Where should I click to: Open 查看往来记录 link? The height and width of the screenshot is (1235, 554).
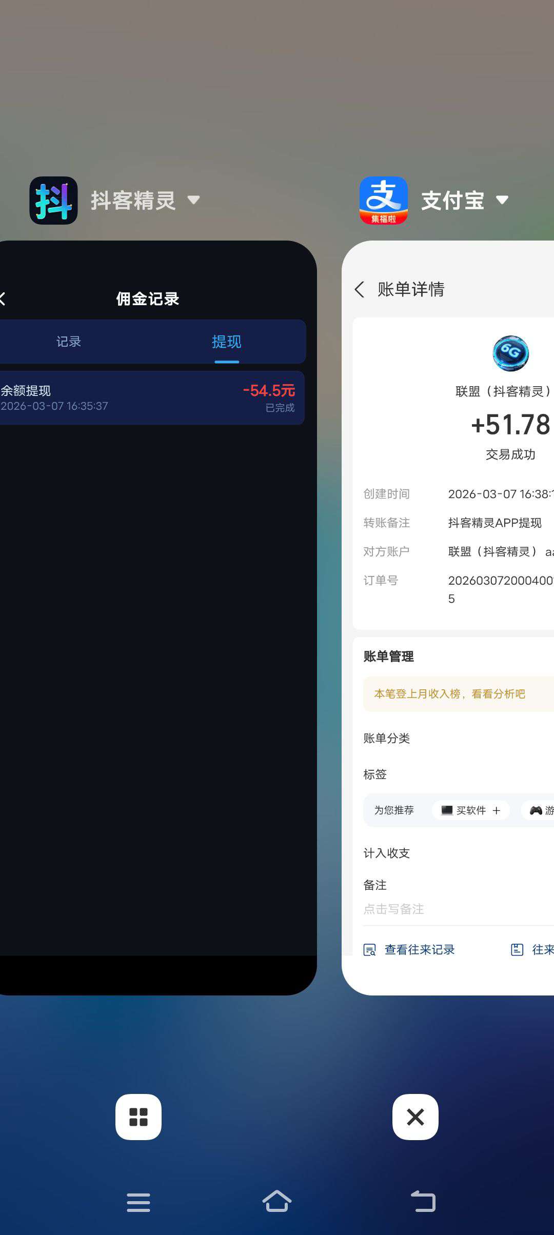(409, 950)
